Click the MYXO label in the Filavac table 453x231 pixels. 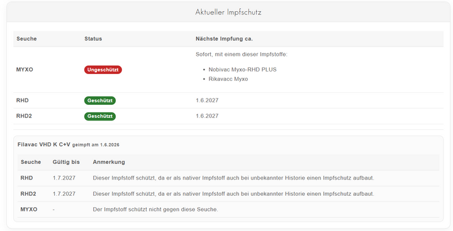29,210
